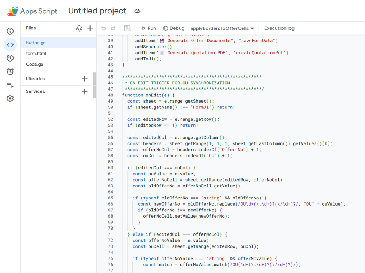Click line with 'ON EDIT TRIGGER FOR OU SYNCHRONIZATION'
Image resolution: width=365 pixels, height=273 pixels.
[x=177, y=83]
